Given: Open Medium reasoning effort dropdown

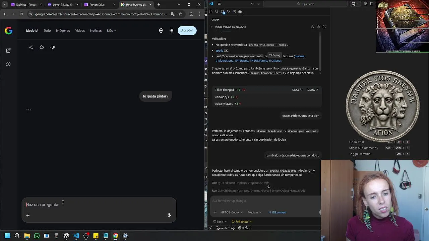Looking at the screenshot, I should 254,212.
